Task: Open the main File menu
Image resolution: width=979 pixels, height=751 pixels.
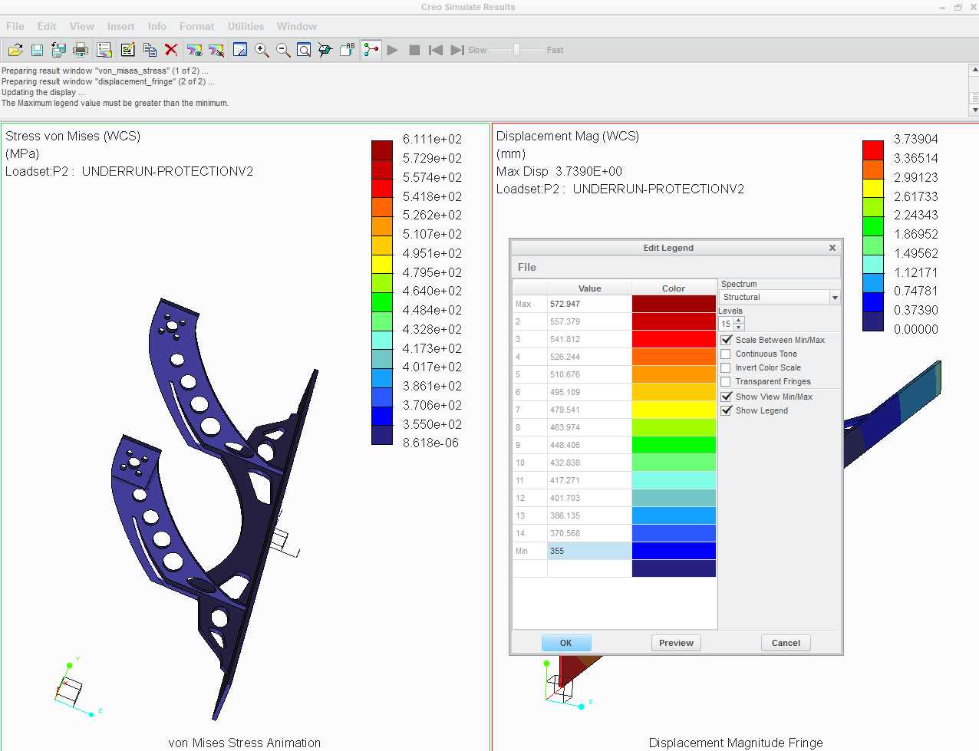Action: [x=15, y=26]
